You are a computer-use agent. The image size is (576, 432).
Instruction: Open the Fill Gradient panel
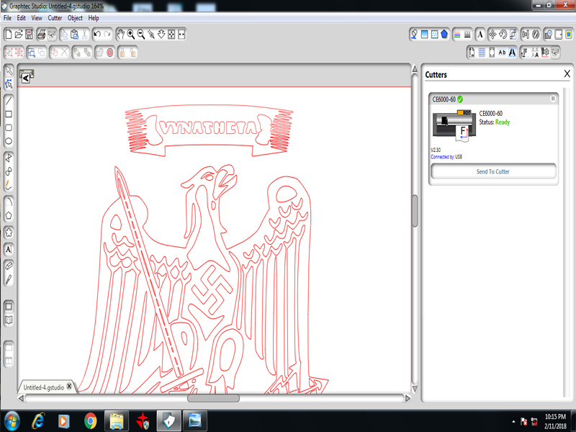click(x=424, y=35)
